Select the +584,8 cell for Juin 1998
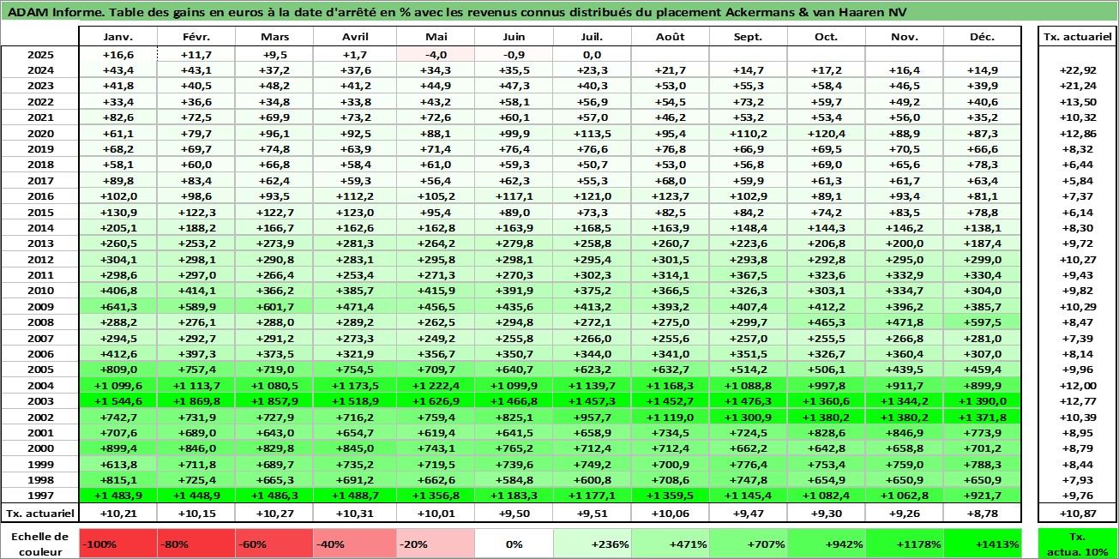Screen dimensions: 1119x559 tap(513, 480)
